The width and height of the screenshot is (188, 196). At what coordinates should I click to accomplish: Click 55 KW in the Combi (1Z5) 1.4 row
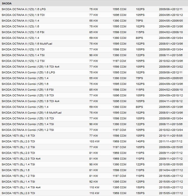[93, 78]
